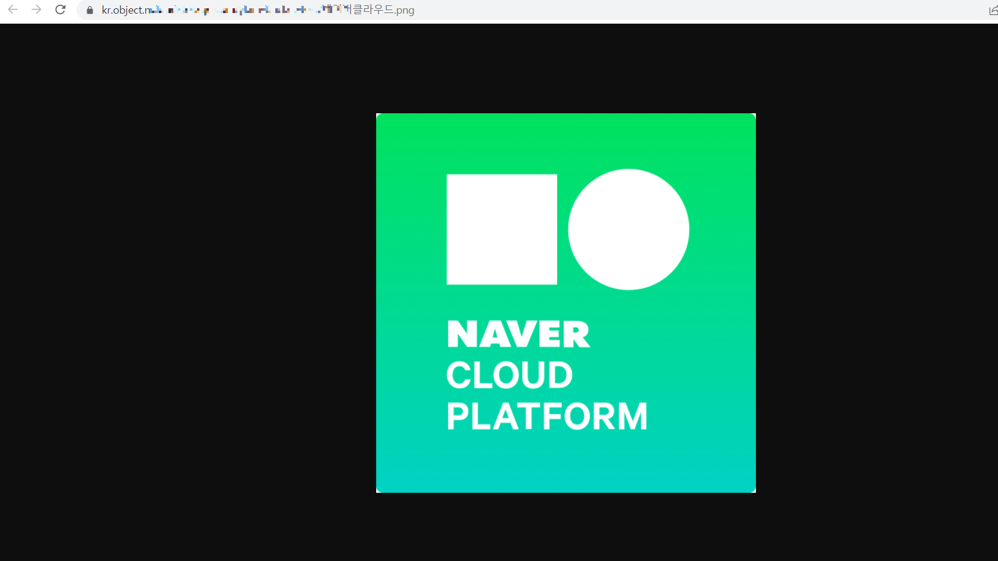Viewport: 998px width, 561px height.
Task: Click the Naver Cloud Platform logo image
Action: tap(566, 303)
